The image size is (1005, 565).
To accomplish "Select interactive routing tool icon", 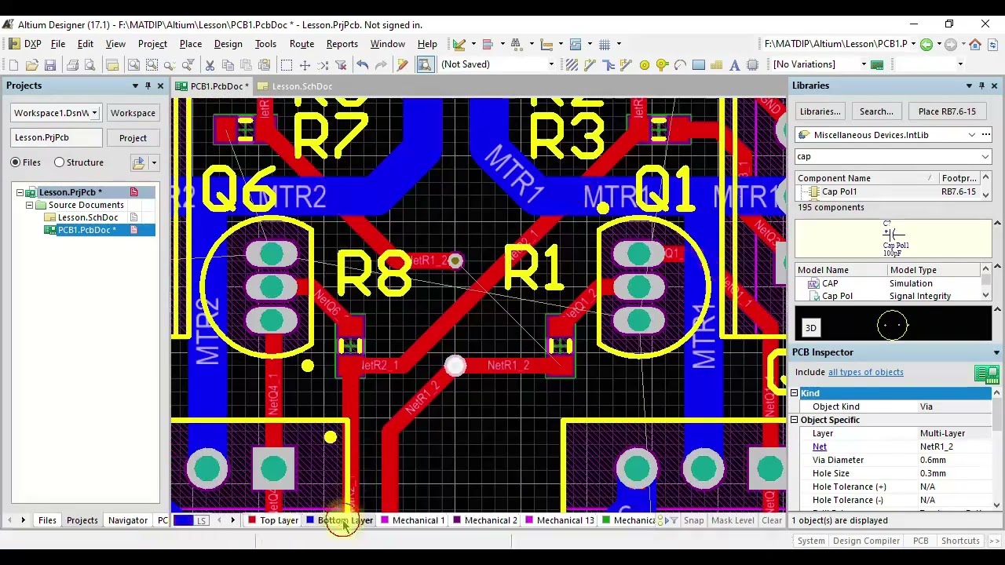I will tap(590, 65).
